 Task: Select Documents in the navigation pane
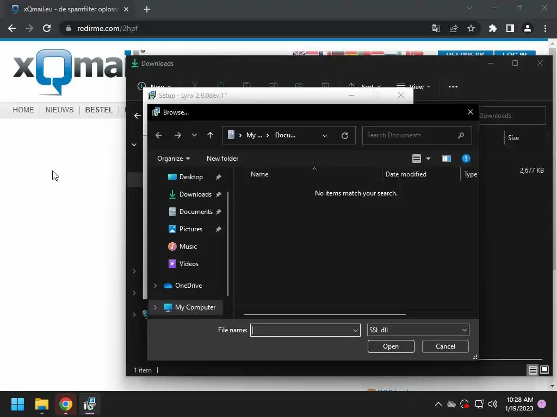click(x=196, y=212)
